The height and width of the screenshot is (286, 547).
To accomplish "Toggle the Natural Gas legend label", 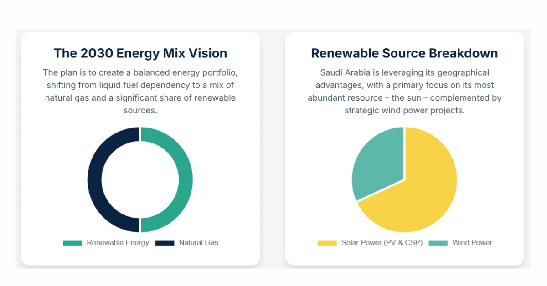I will coord(198,243).
